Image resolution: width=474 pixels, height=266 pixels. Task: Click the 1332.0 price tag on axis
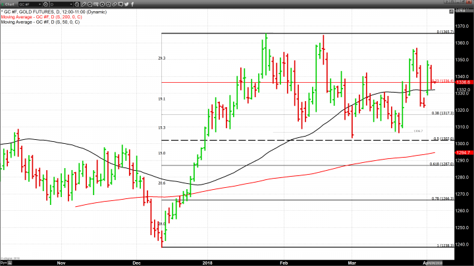[x=463, y=90]
